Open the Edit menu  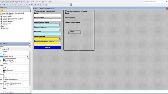click(3, 2)
